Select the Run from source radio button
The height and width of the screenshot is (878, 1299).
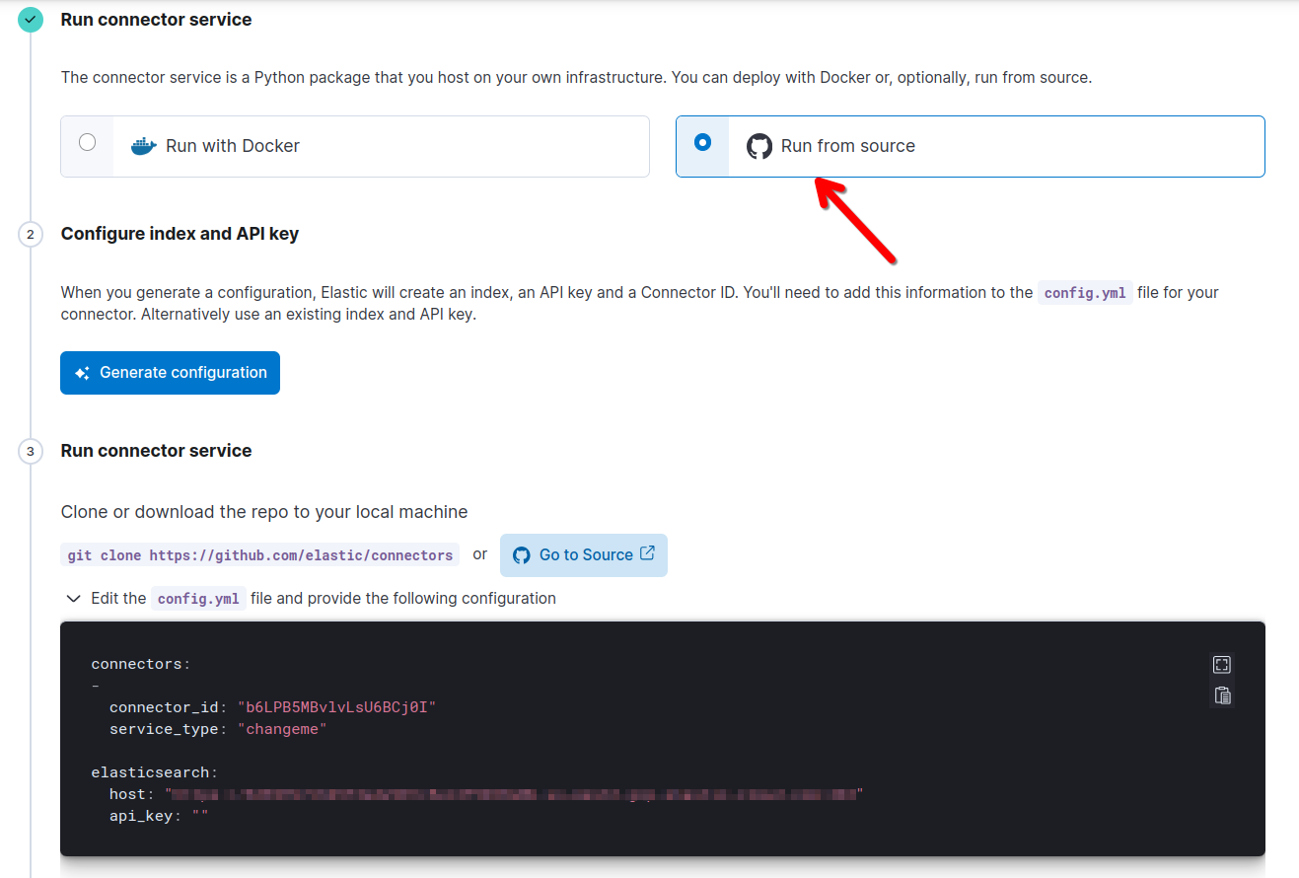[x=702, y=142]
